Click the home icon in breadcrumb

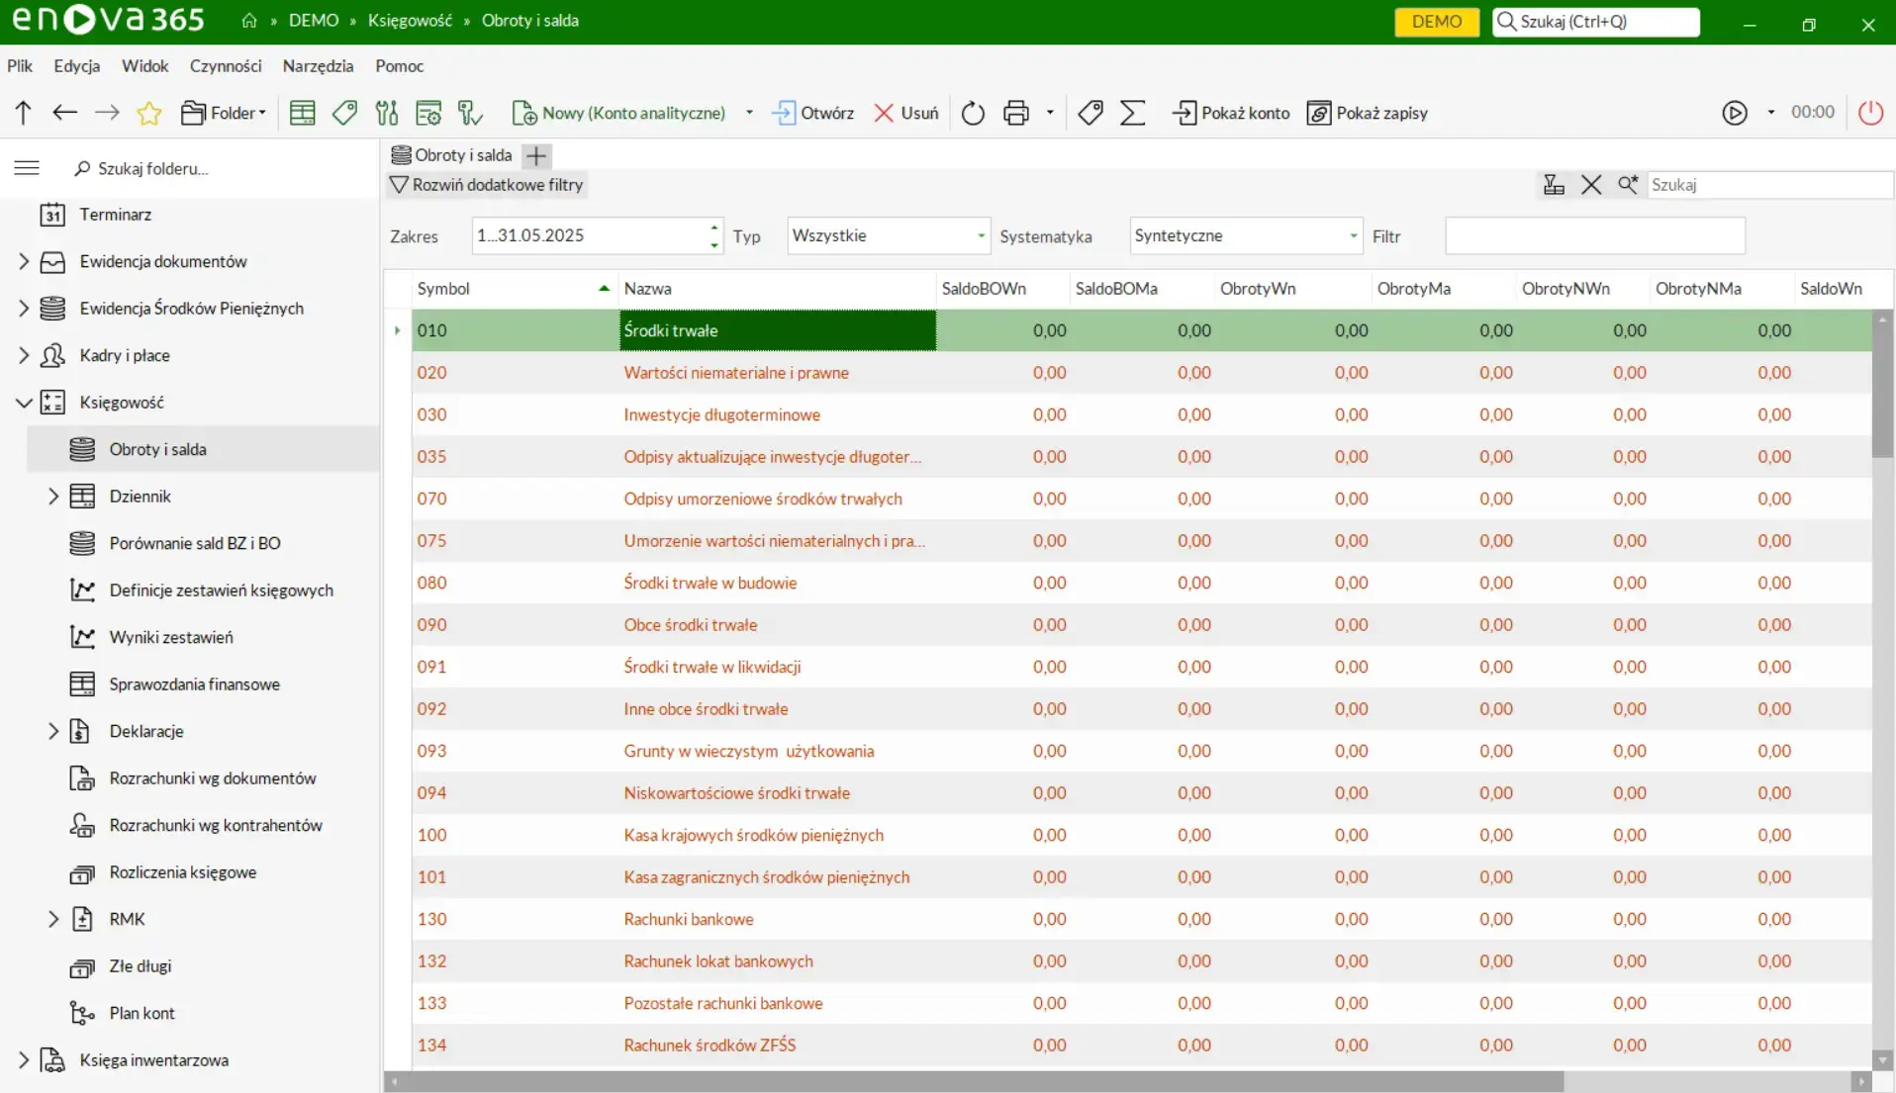tap(249, 21)
